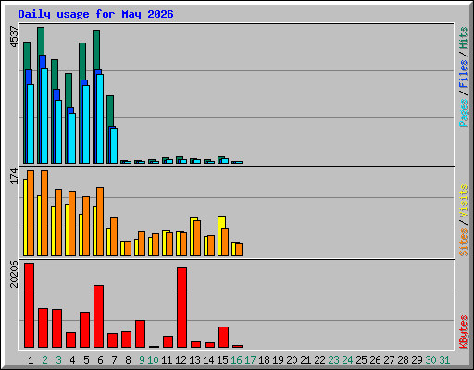Click day 19 on the x-axis
Viewport: 474px width, 370px height.
click(278, 360)
